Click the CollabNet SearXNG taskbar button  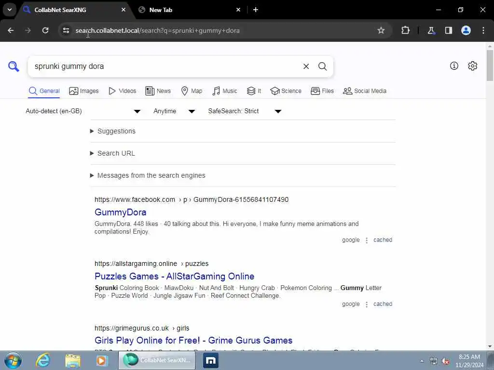coord(157,360)
